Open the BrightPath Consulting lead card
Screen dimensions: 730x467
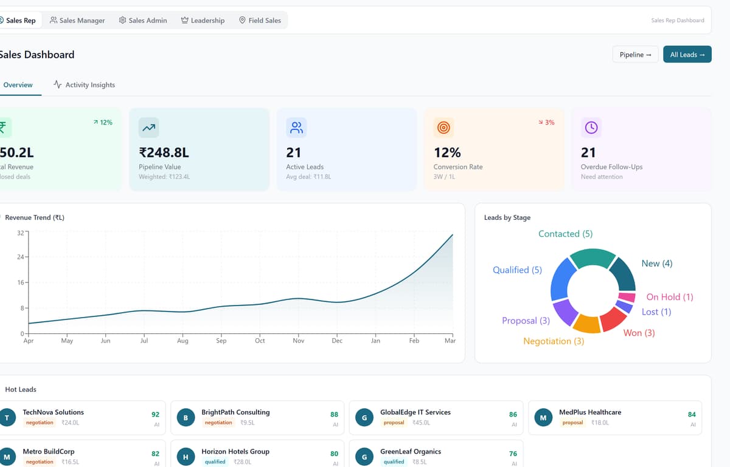[257, 418]
